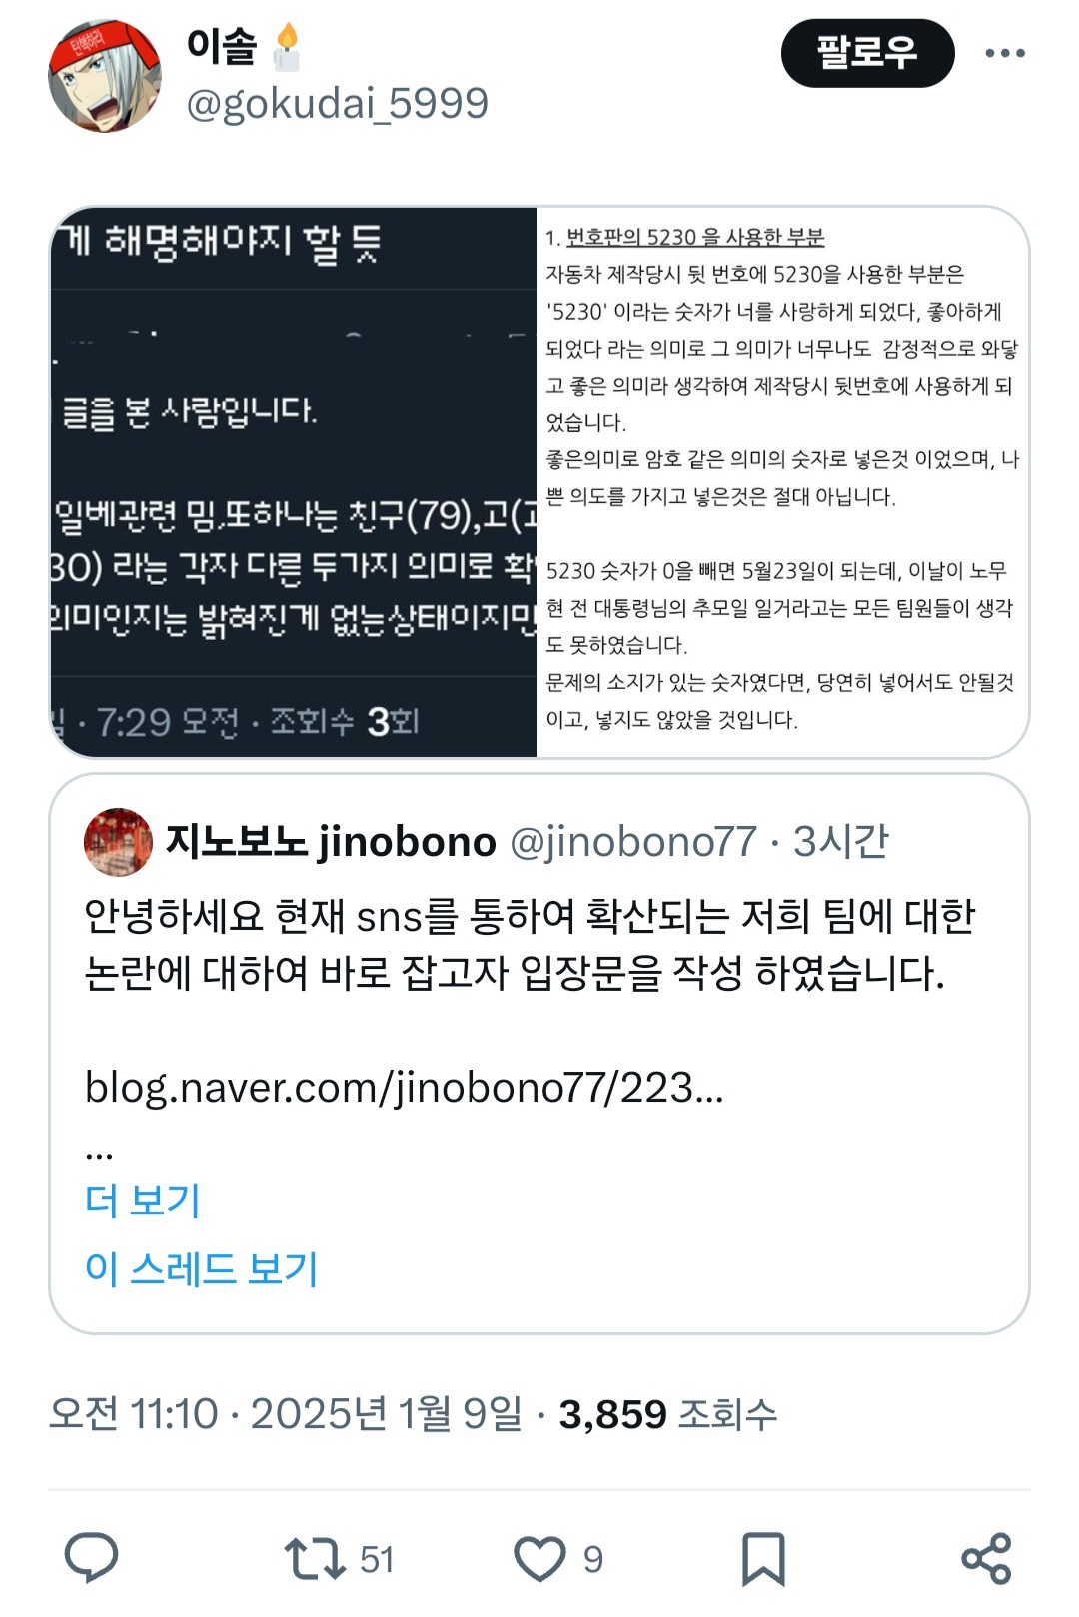Open the blog.naver.com/jinobono77 link

405,1087
